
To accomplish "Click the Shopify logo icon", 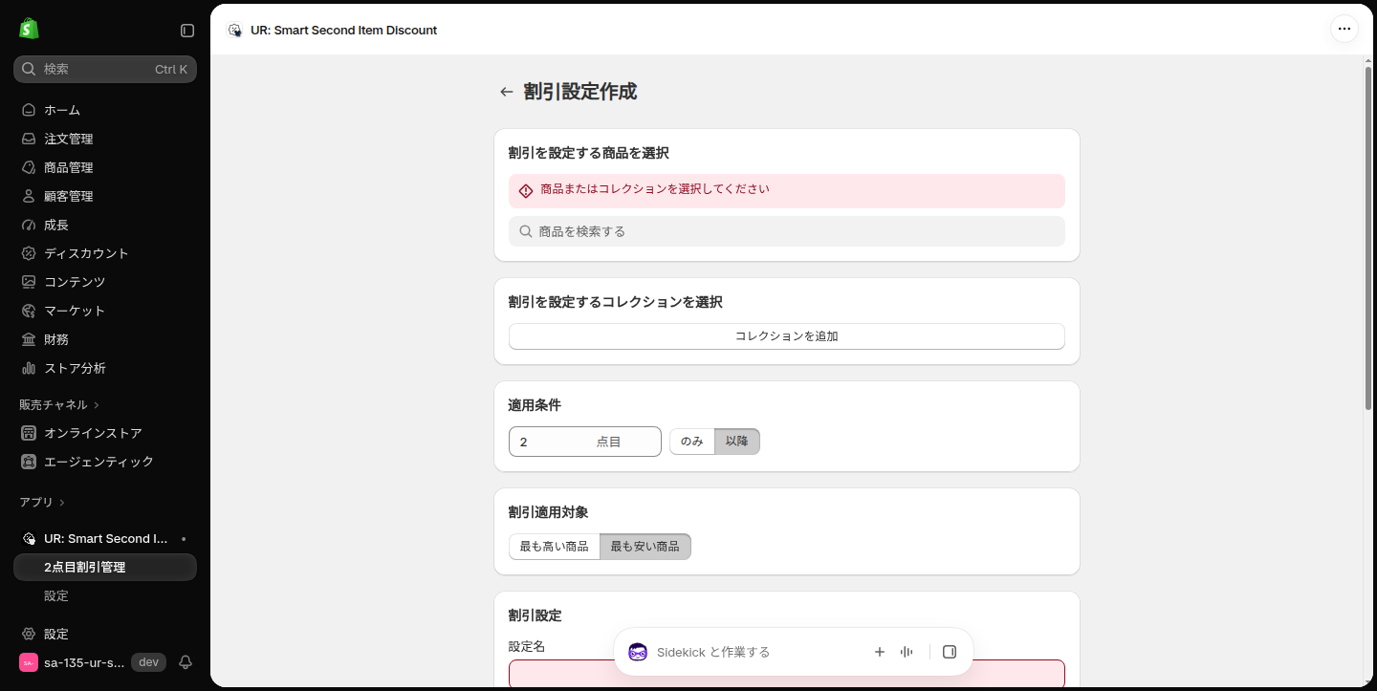I will (x=29, y=29).
